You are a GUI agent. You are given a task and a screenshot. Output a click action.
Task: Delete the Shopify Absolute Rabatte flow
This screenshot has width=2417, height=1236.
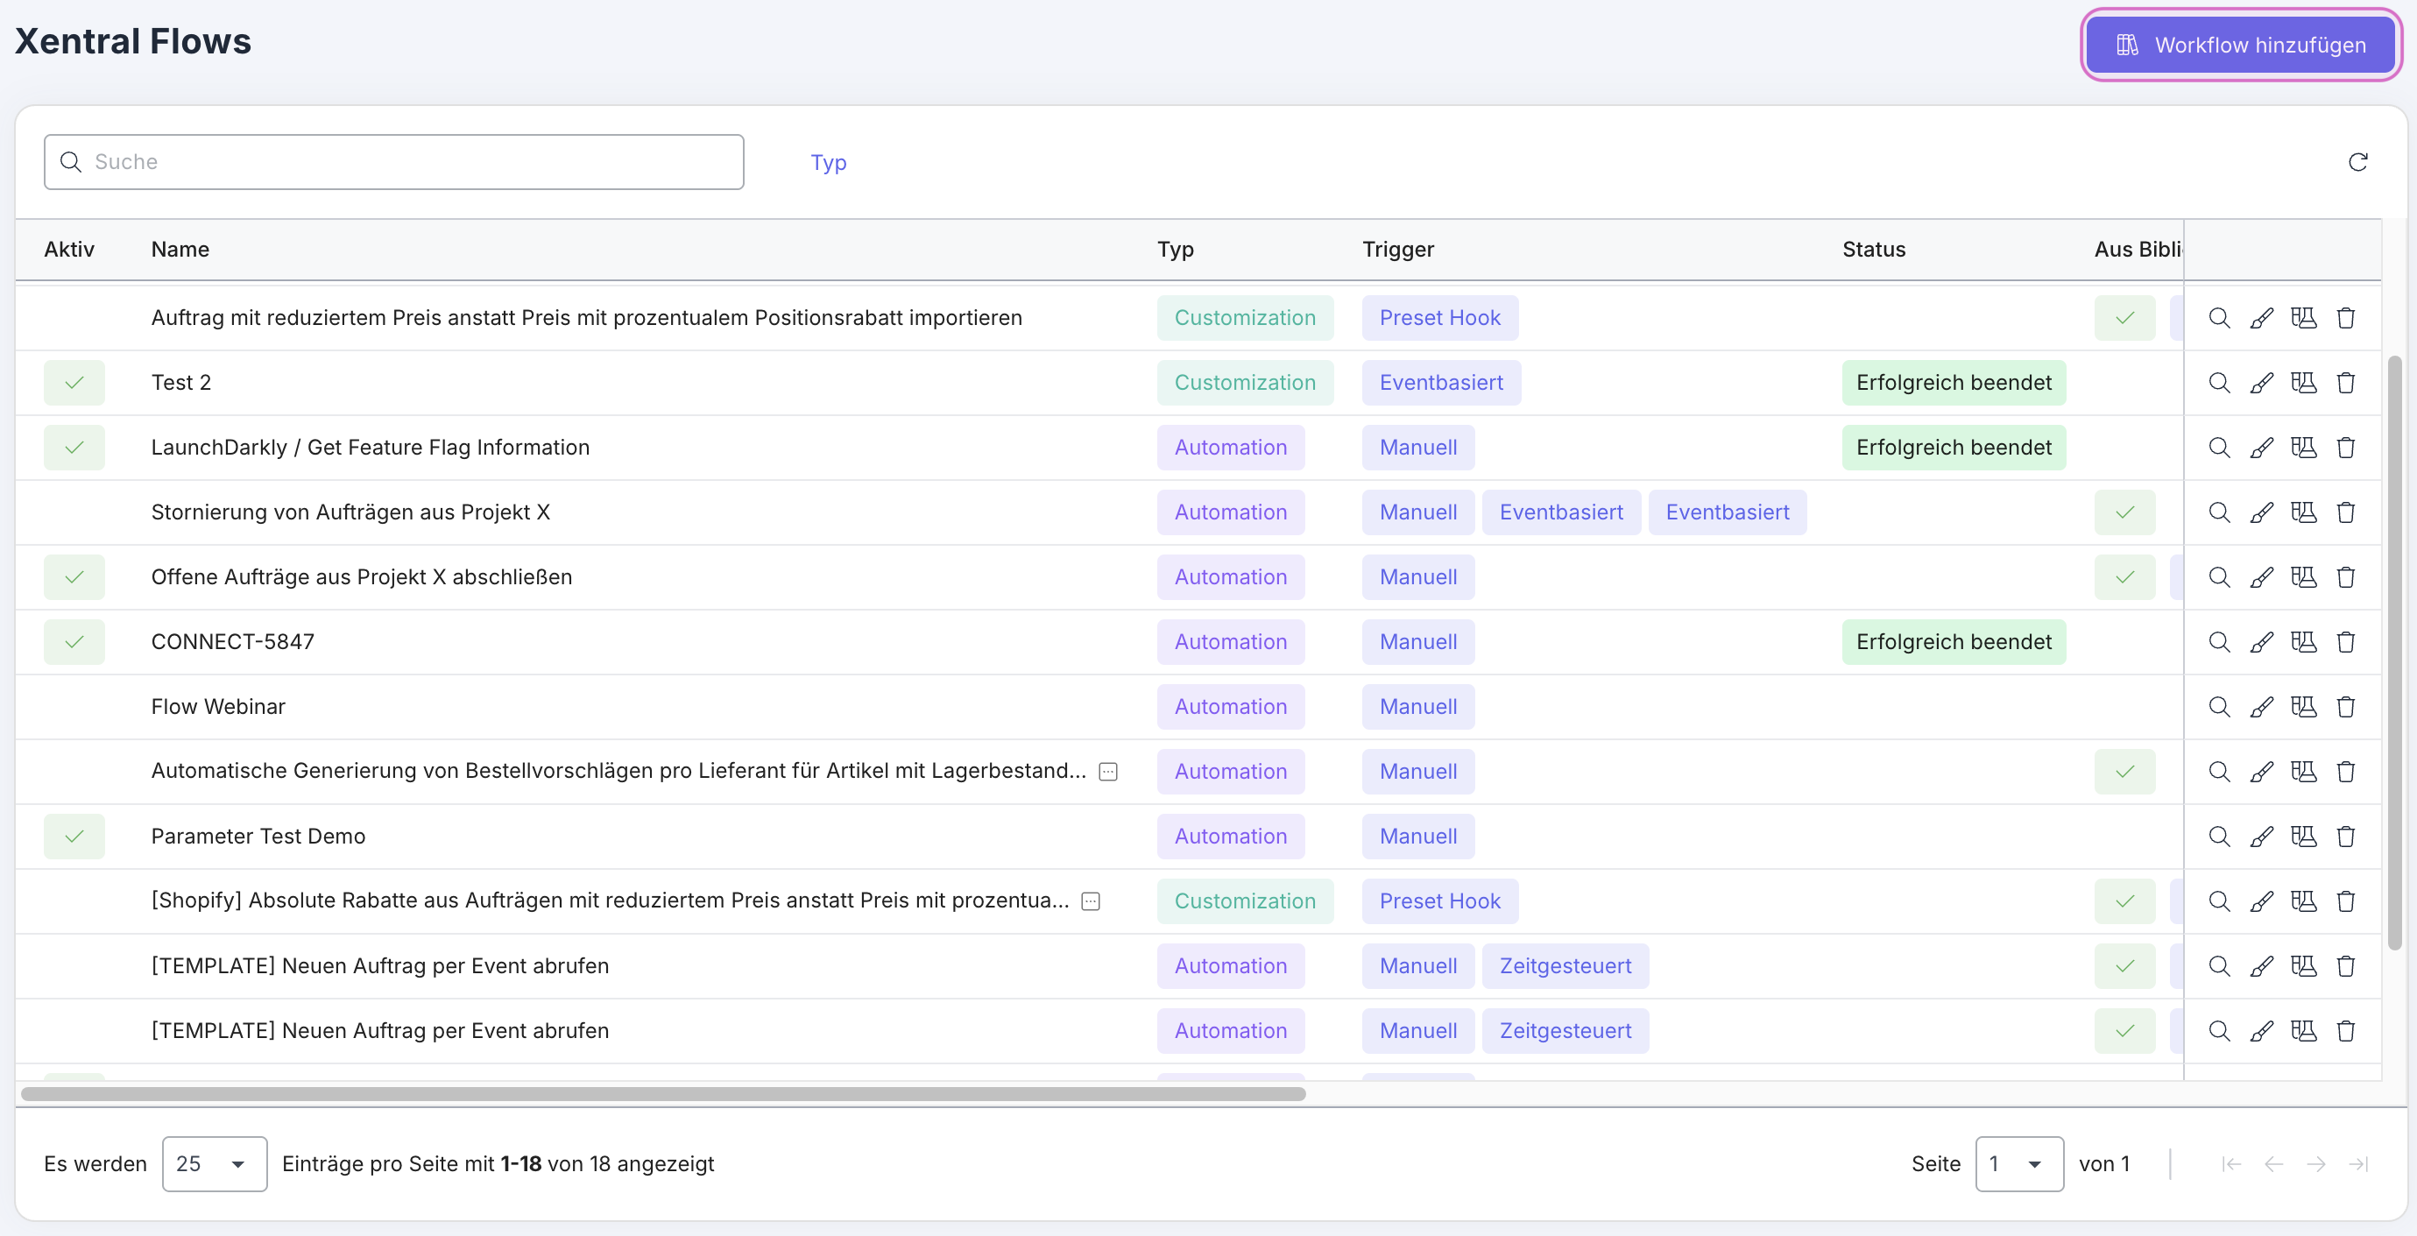click(x=2346, y=901)
